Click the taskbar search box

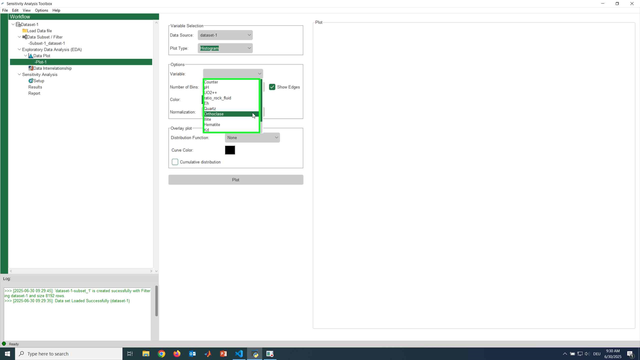pos(69,354)
